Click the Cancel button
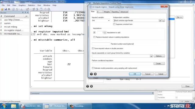 point(148,74)
